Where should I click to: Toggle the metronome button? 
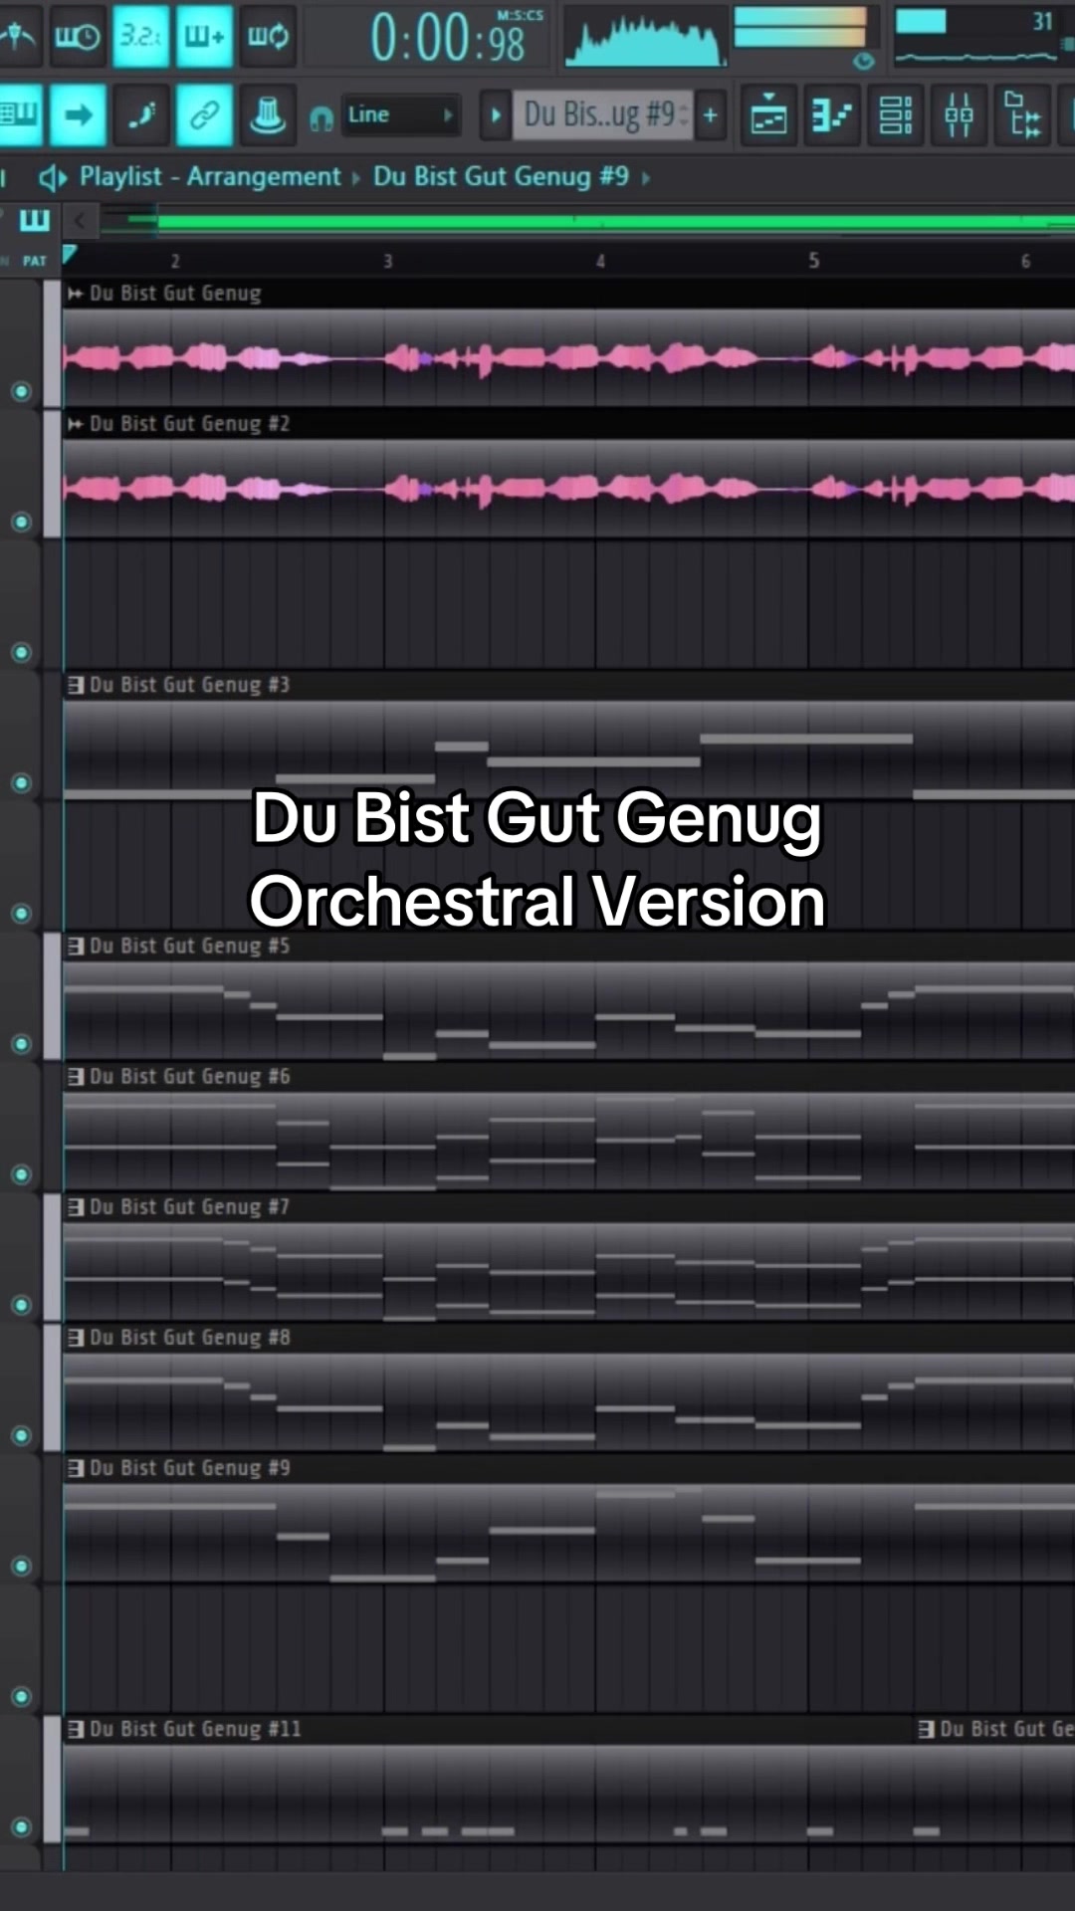pos(18,36)
